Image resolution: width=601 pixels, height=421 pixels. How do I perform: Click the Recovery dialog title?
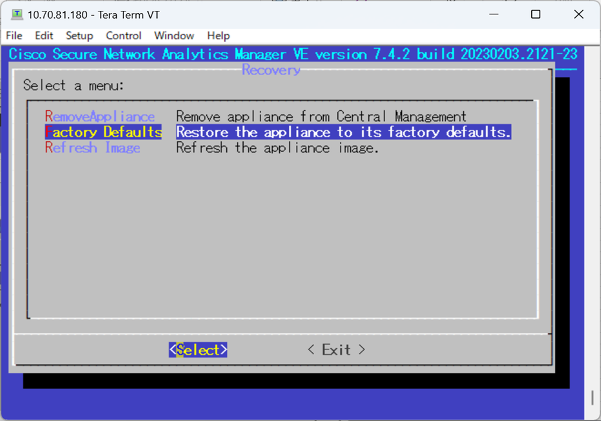(x=271, y=70)
